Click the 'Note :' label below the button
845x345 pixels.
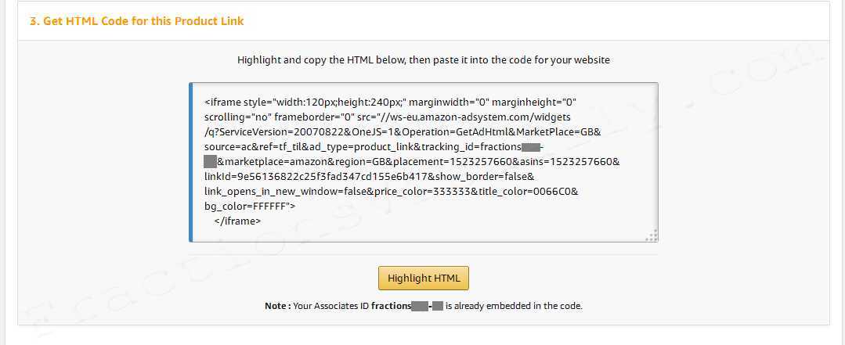(277, 306)
